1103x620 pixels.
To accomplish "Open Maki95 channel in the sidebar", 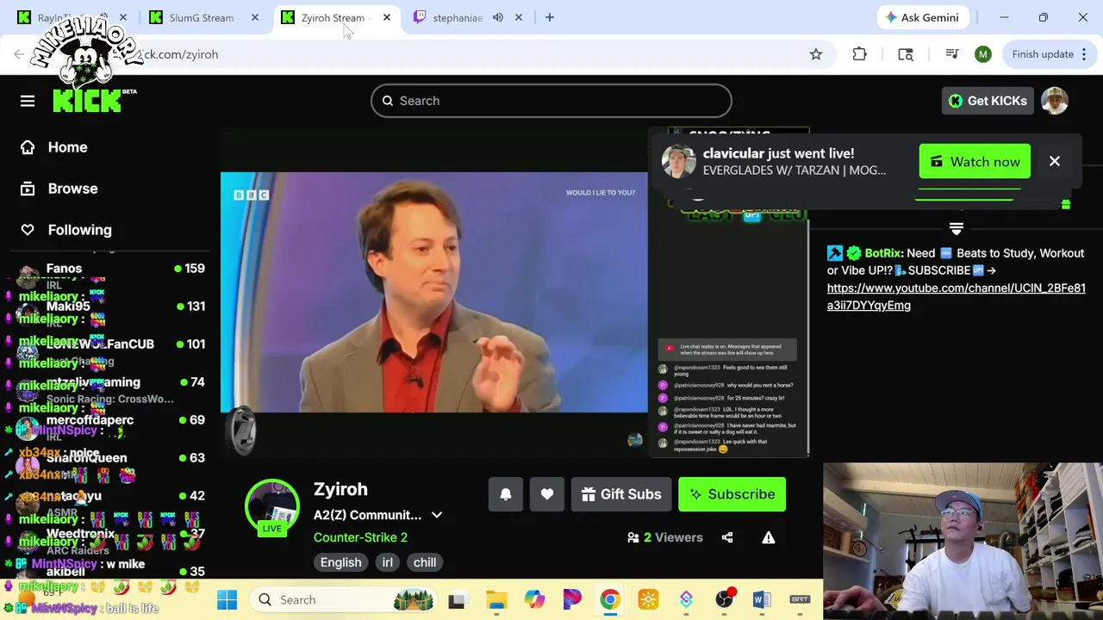I will [x=110, y=312].
